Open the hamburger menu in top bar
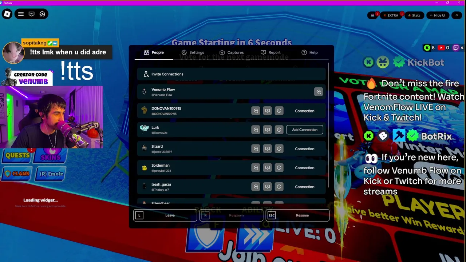This screenshot has height=262, width=466. [x=21, y=14]
